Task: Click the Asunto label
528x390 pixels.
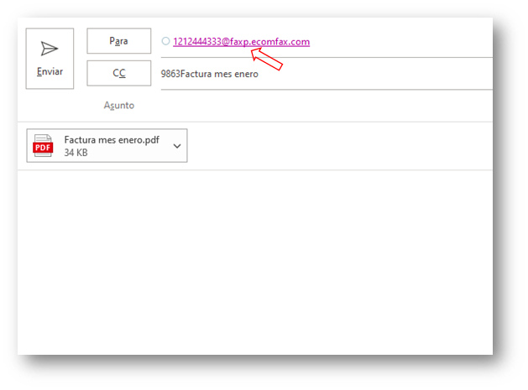Action: click(119, 106)
